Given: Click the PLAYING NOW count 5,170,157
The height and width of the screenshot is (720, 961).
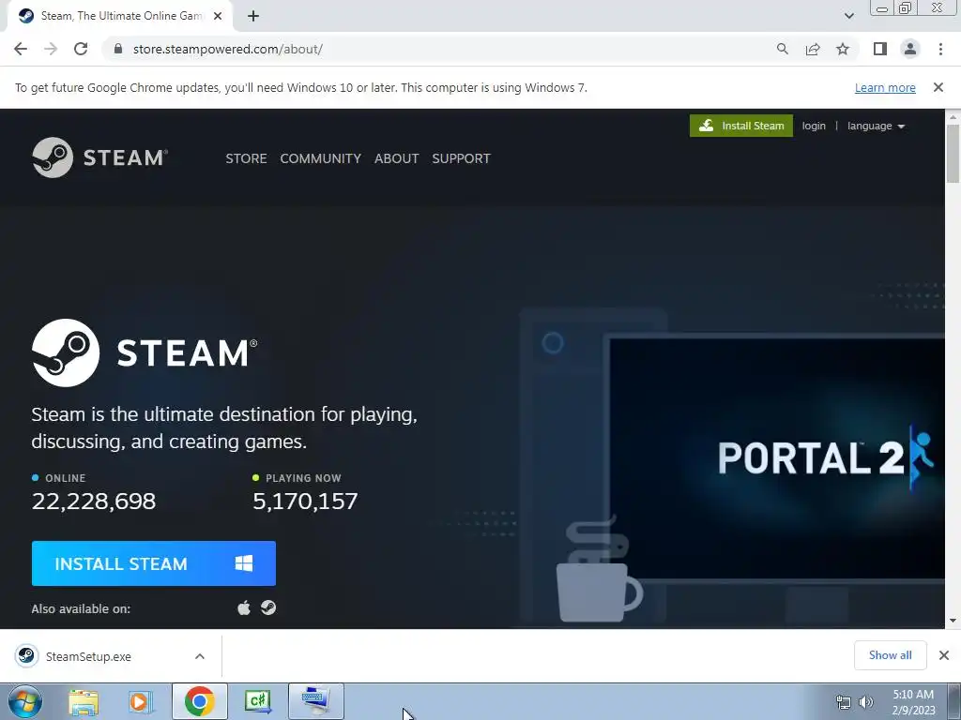Looking at the screenshot, I should 305,502.
